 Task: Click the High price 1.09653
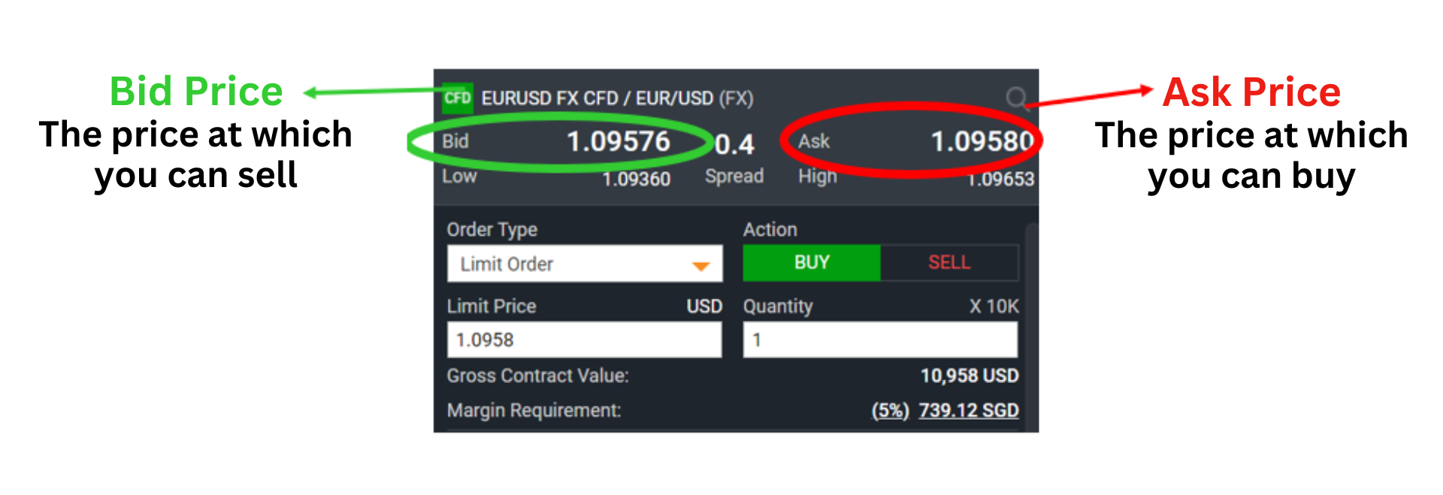coord(1000,179)
